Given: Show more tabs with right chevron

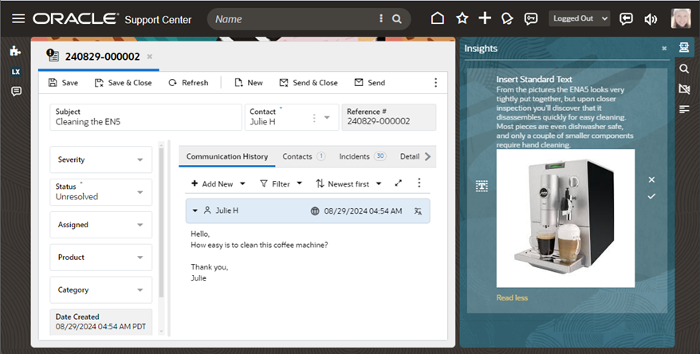Looking at the screenshot, I should point(427,156).
